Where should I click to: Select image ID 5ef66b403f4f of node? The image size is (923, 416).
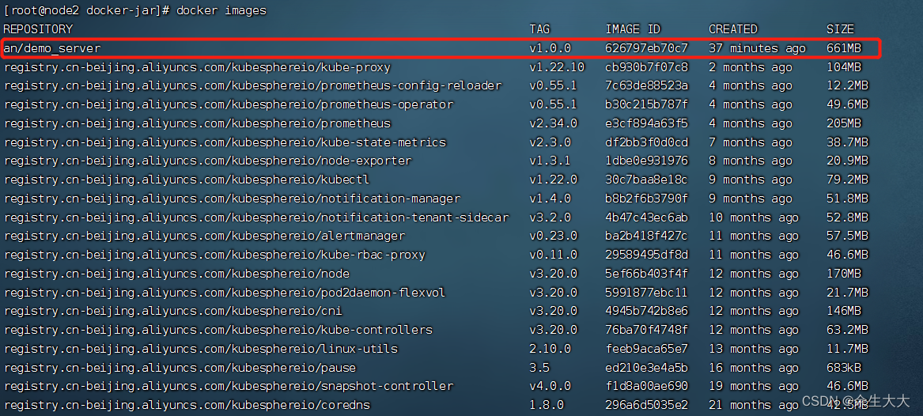[646, 274]
